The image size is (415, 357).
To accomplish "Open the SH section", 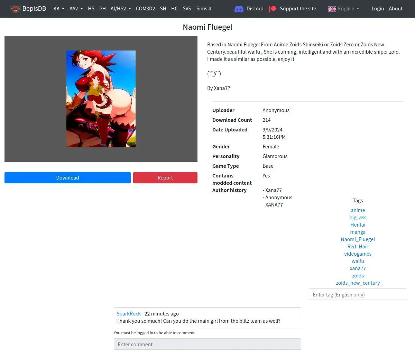I will pyautogui.click(x=163, y=9).
